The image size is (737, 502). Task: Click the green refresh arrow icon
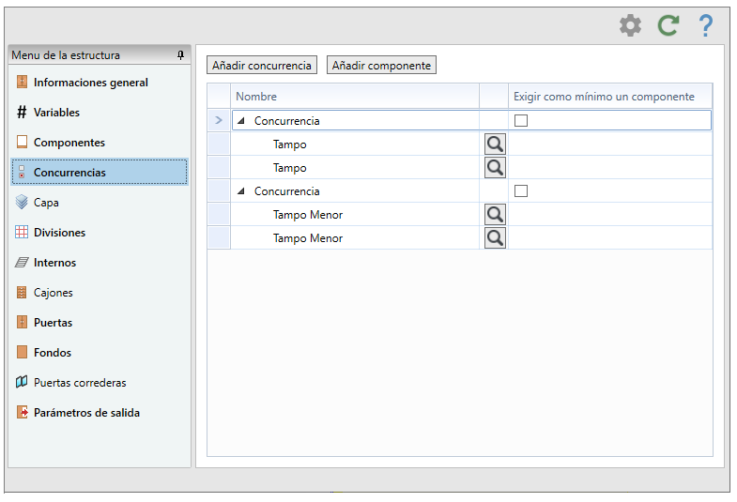[668, 25]
